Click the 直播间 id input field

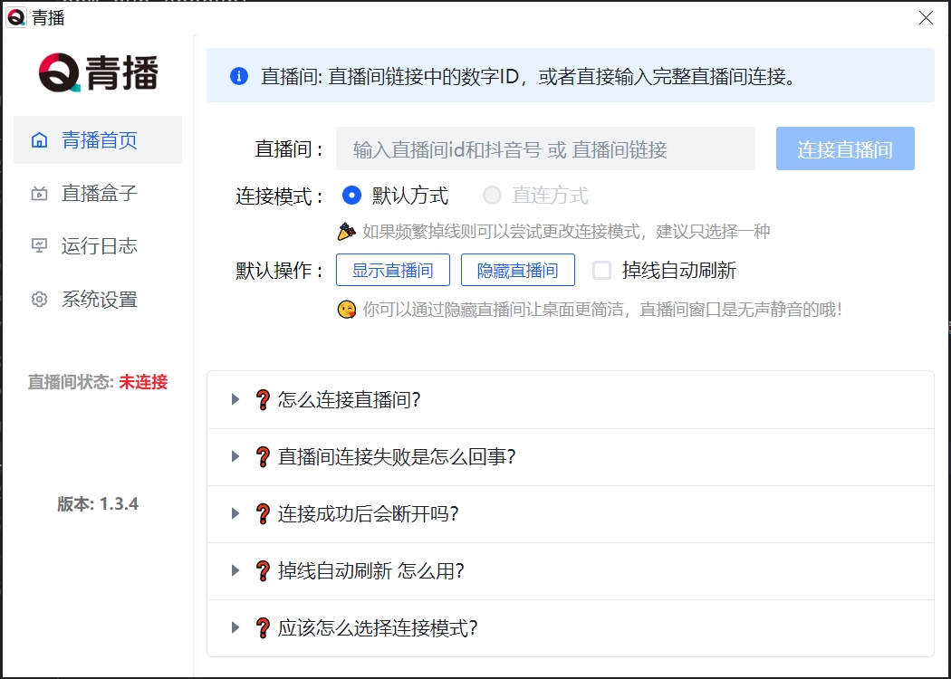(545, 148)
